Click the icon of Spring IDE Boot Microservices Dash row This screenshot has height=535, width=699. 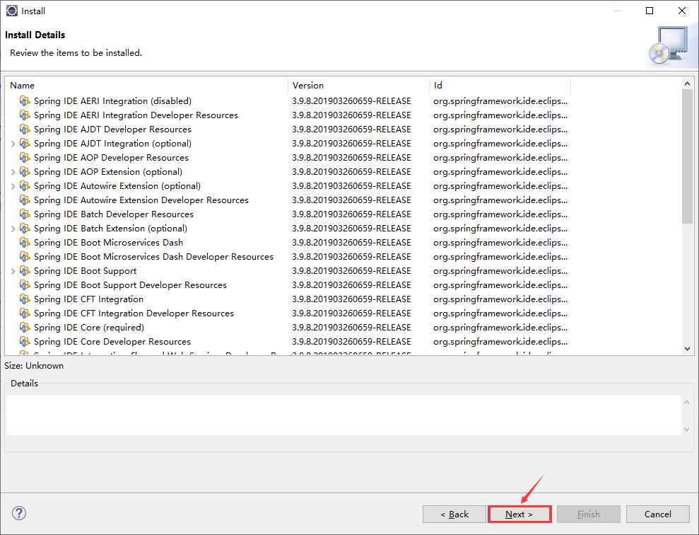click(25, 243)
